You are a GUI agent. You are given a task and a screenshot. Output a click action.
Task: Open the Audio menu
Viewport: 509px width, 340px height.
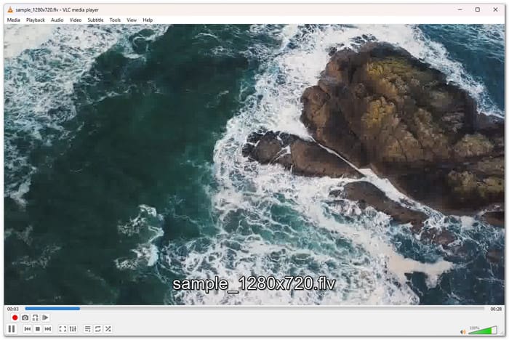tap(57, 20)
